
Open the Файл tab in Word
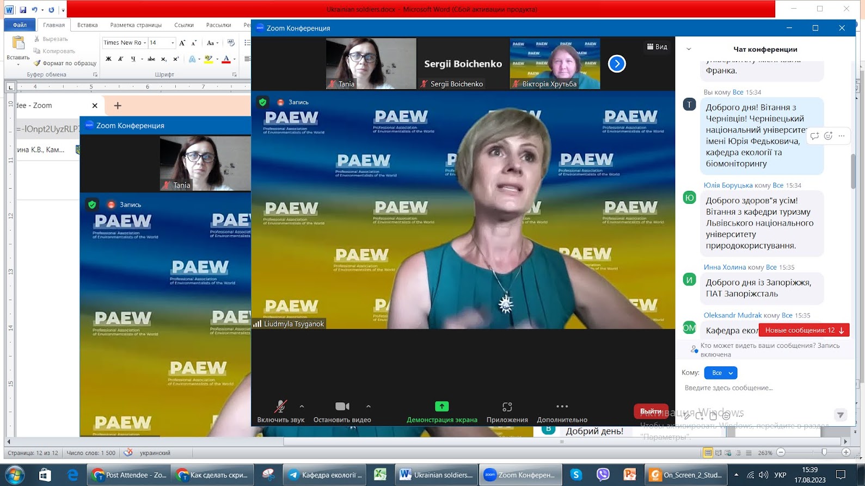tap(20, 25)
